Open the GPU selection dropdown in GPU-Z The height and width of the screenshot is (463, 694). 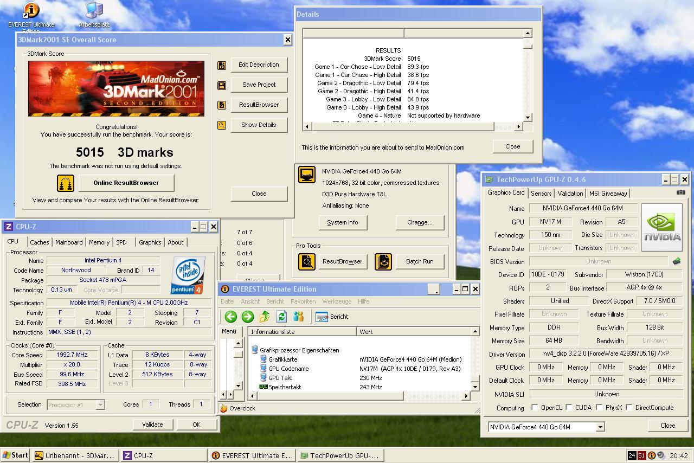point(600,427)
